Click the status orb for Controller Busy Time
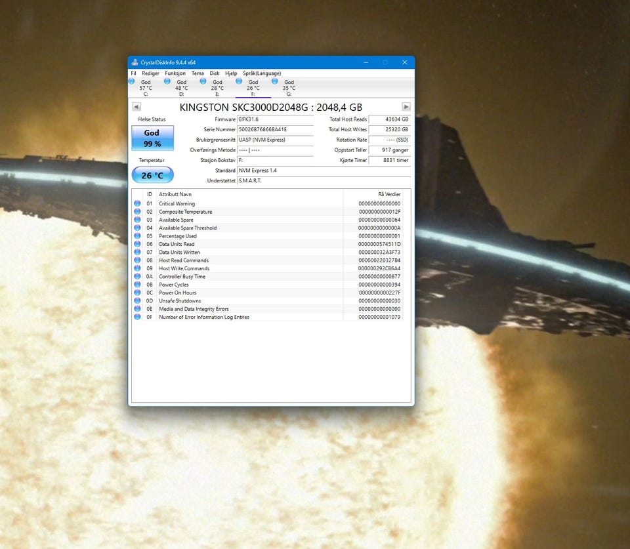The image size is (630, 549). (x=137, y=276)
